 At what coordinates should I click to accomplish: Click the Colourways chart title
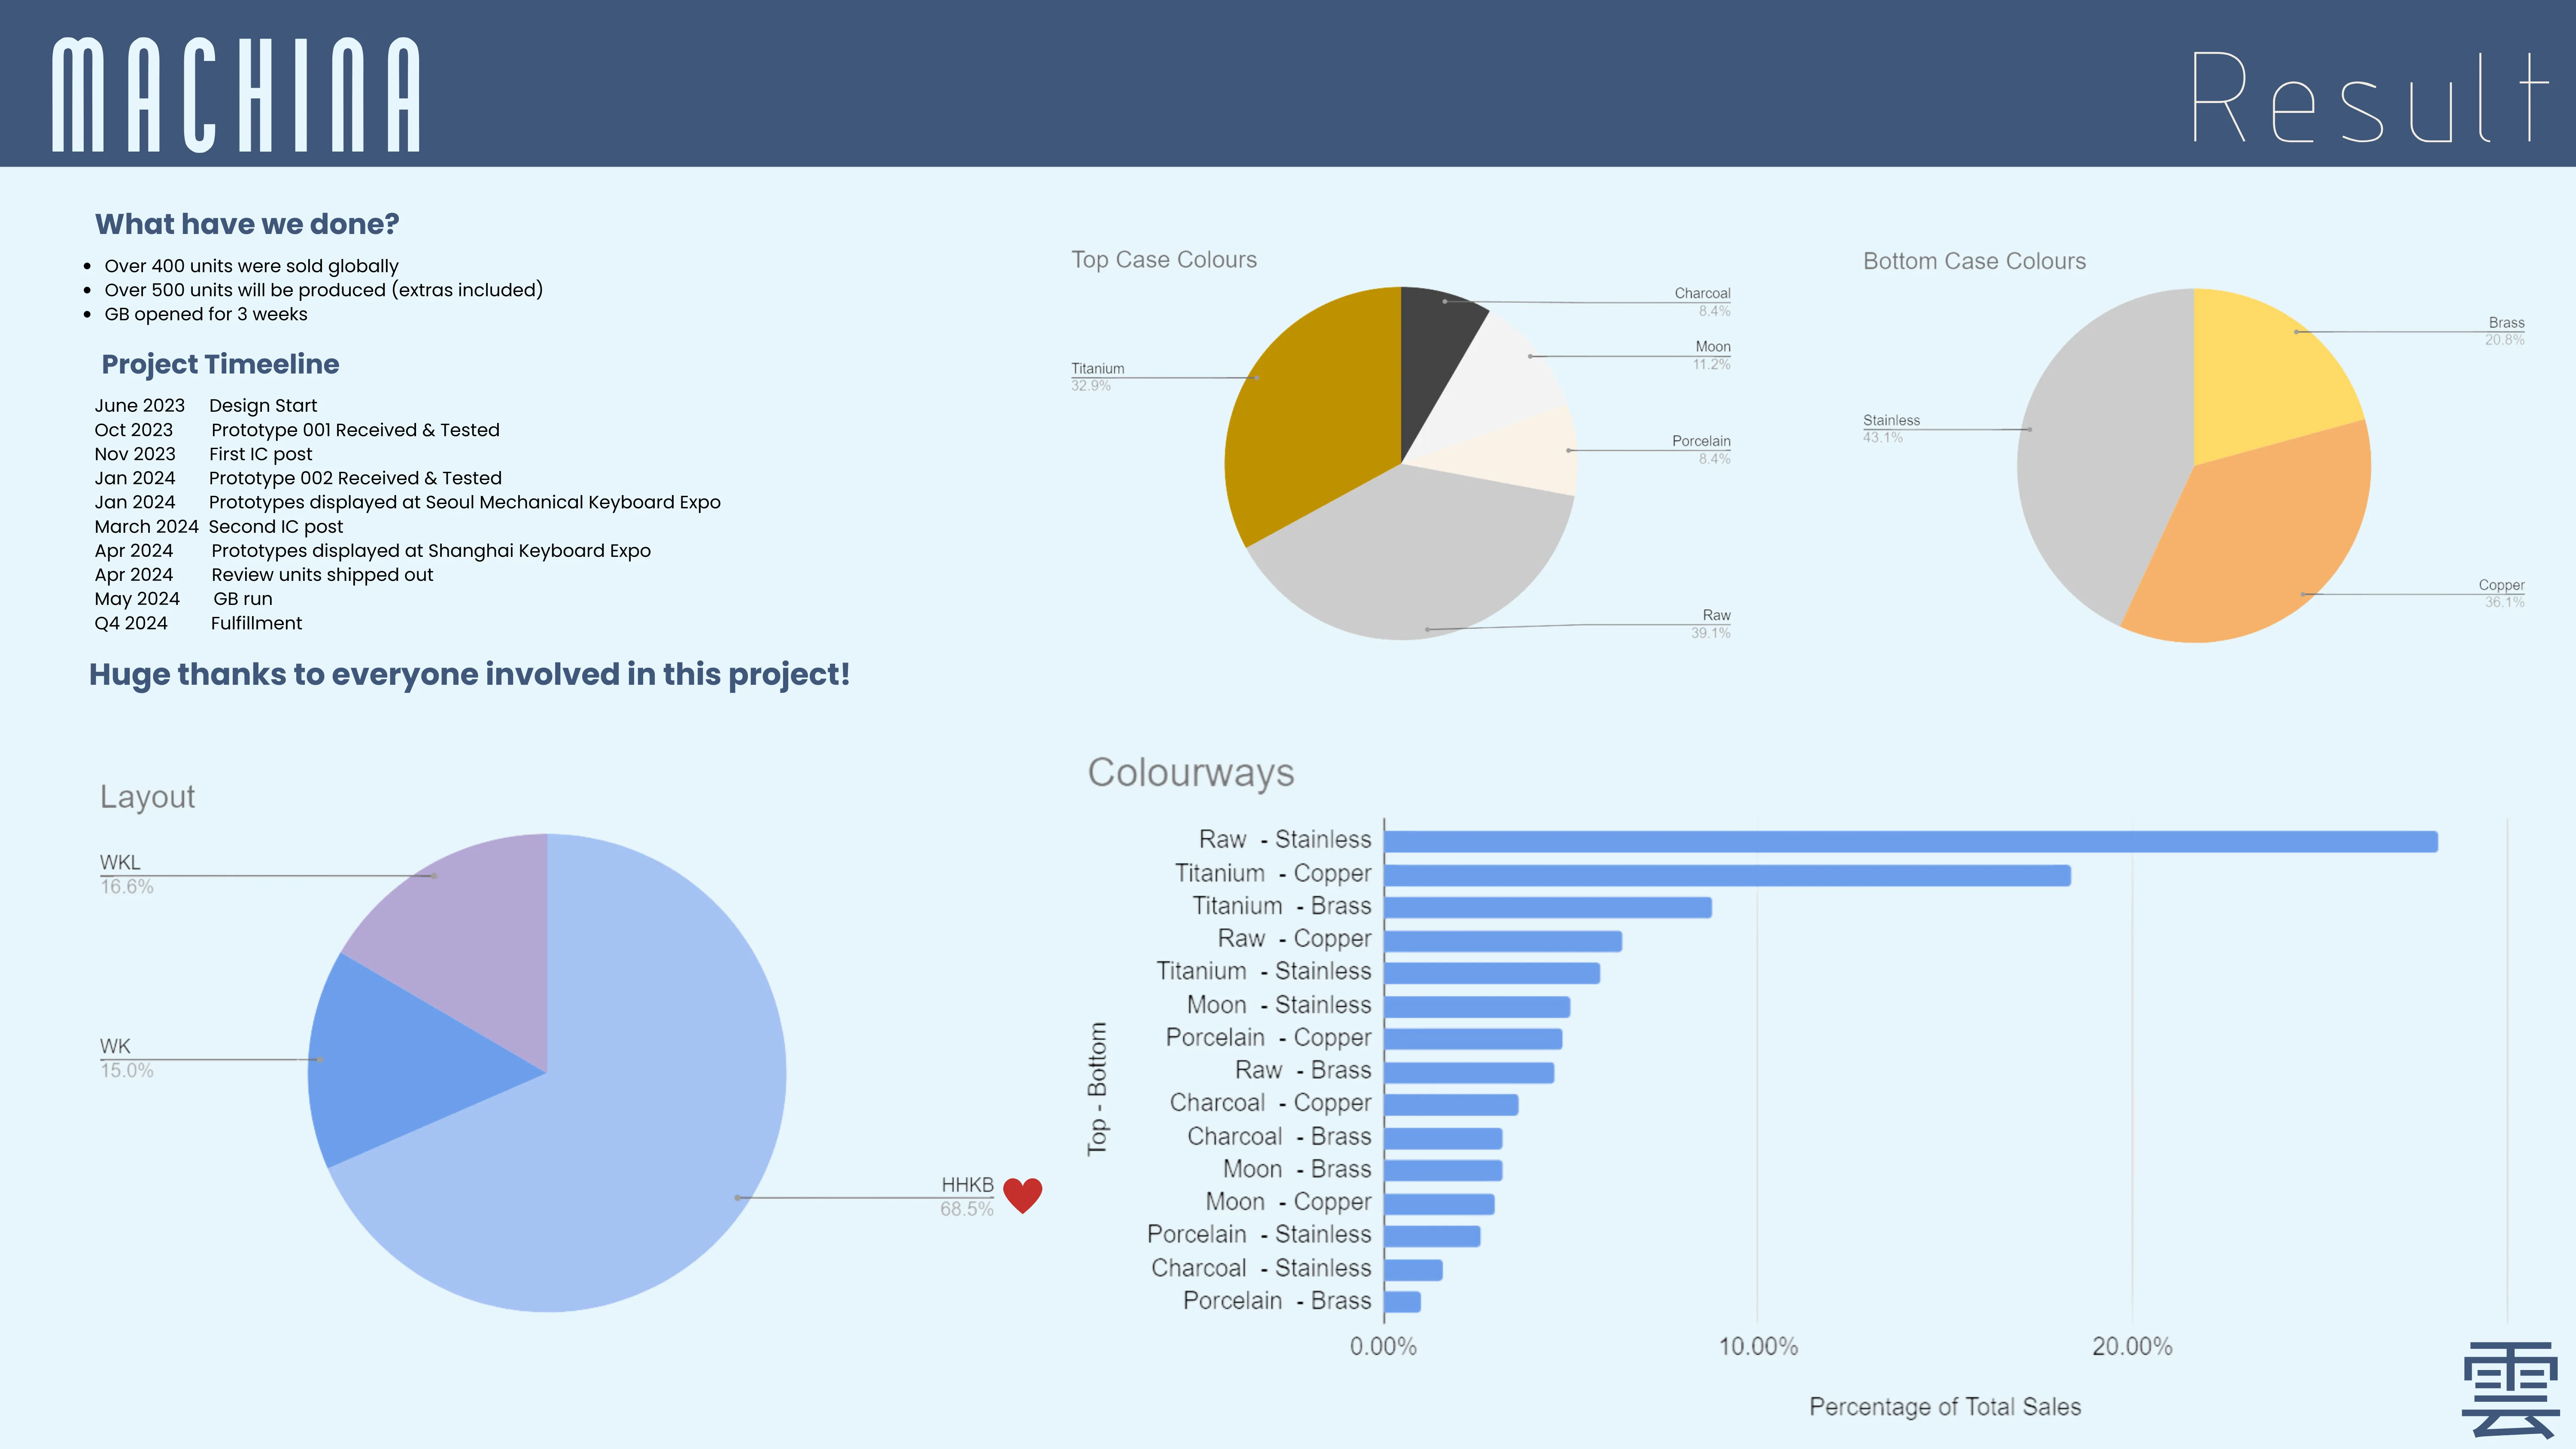tap(1191, 773)
